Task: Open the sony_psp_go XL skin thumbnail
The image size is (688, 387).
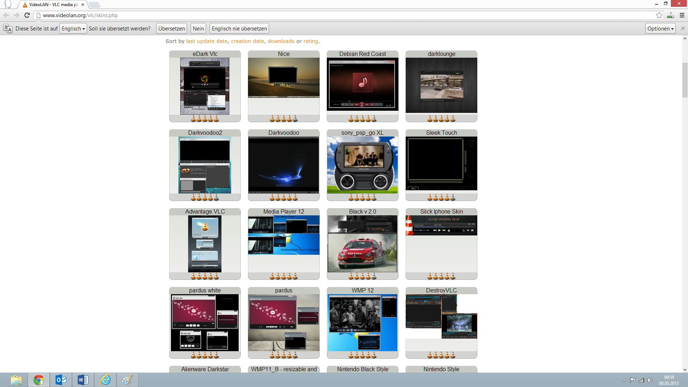Action: click(362, 165)
